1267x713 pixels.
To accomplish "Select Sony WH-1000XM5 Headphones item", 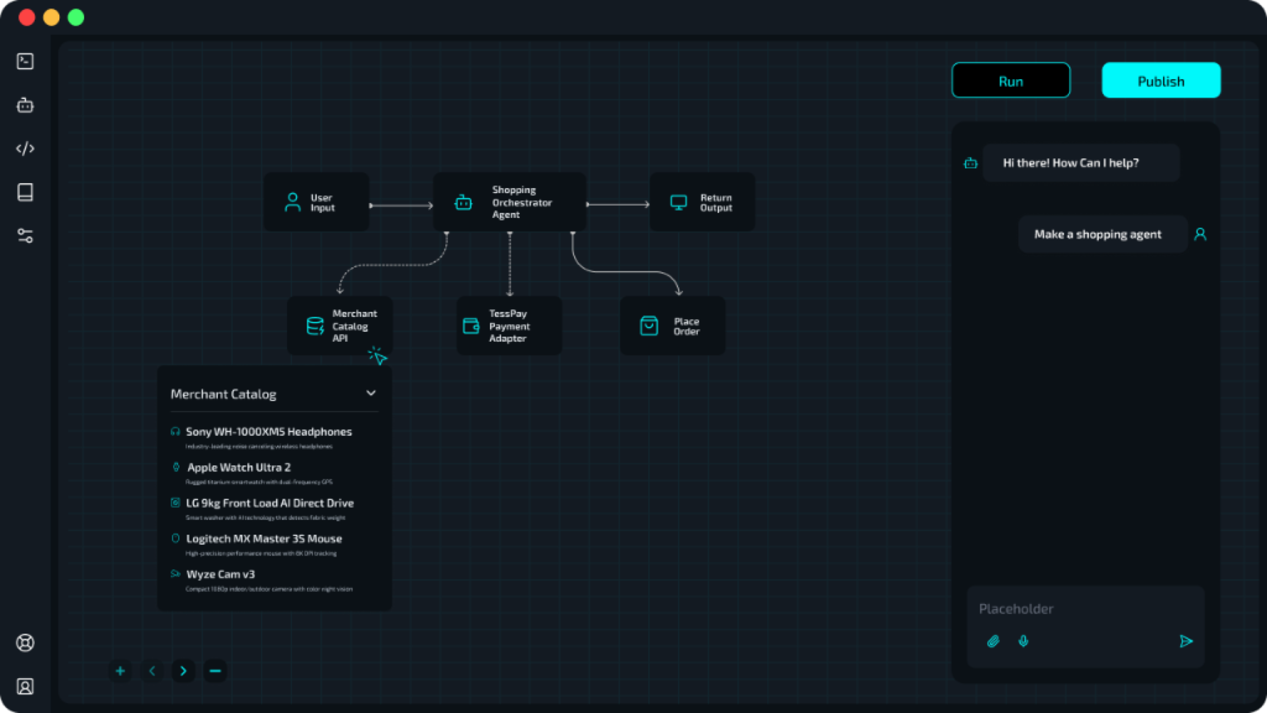I will (x=269, y=432).
